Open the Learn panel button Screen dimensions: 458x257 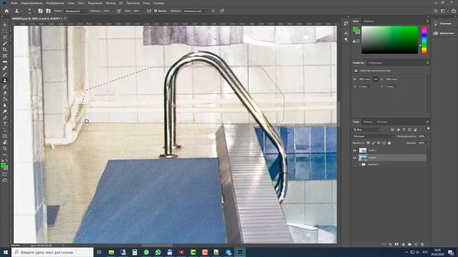443,24
